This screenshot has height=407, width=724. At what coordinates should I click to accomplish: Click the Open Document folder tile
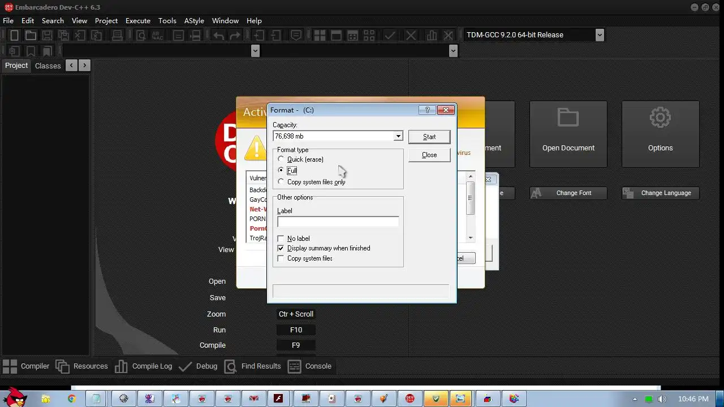(x=568, y=134)
